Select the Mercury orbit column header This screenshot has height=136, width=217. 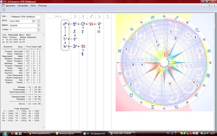point(75,16)
